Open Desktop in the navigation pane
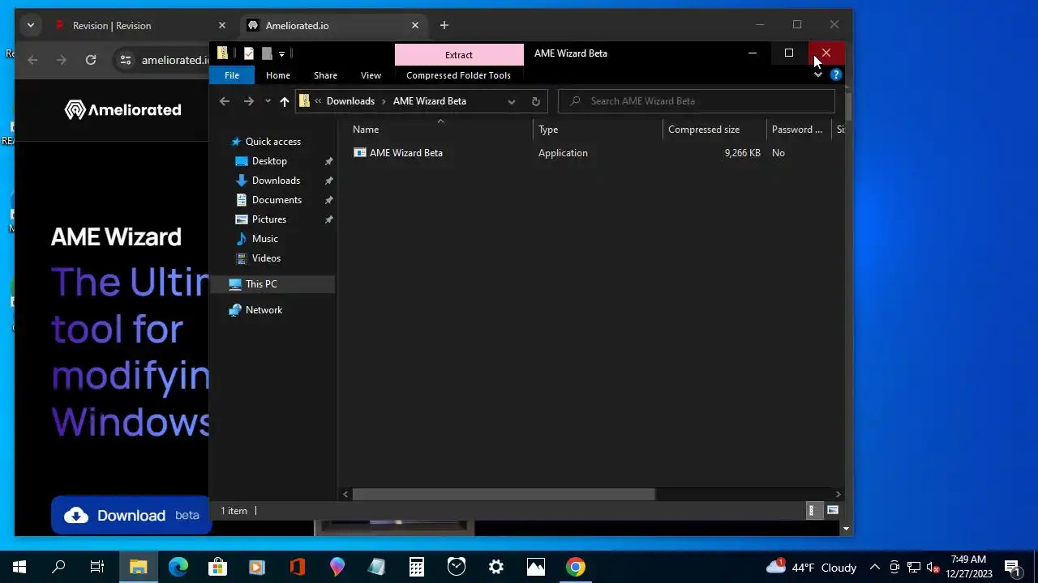Screen dimensions: 1038x583 (x=269, y=161)
